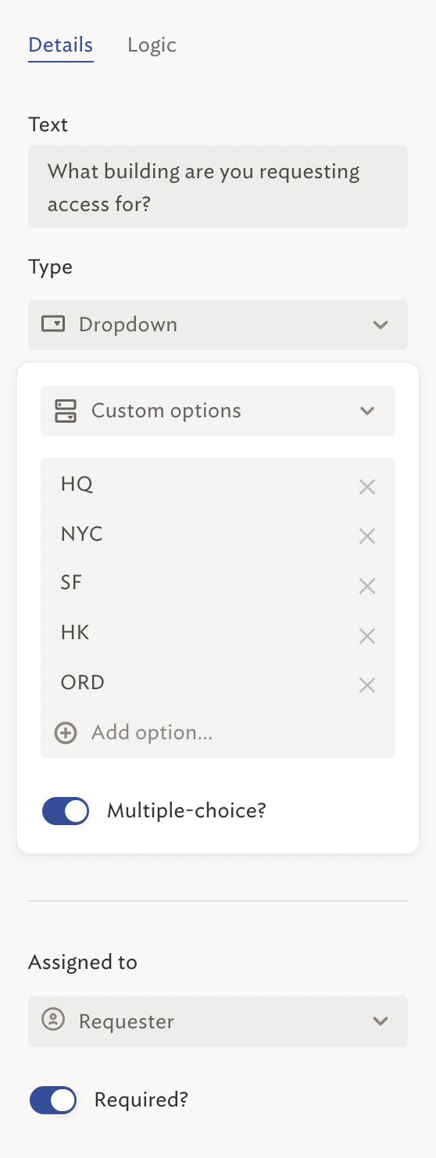Open the Assigned to Requester dropdown
436x1158 pixels.
point(218,1020)
